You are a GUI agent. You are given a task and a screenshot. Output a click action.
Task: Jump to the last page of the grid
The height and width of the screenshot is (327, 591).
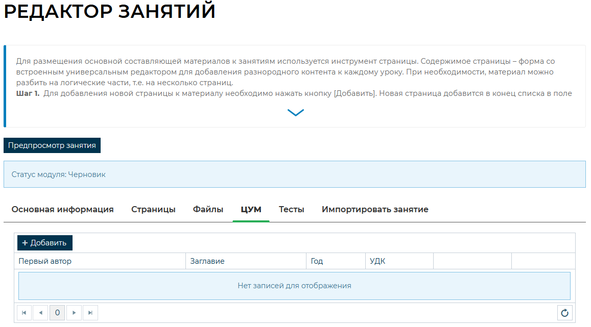90,313
